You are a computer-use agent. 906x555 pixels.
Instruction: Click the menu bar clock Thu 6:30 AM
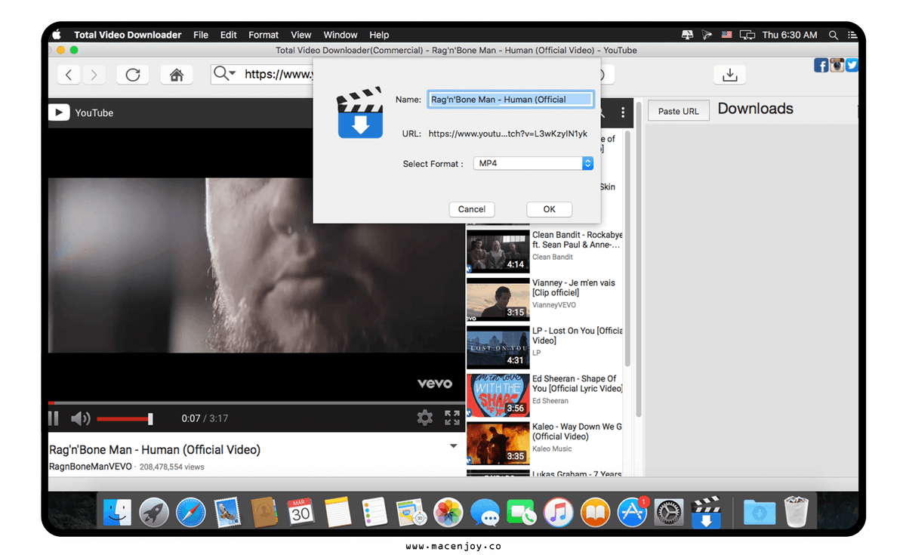click(x=790, y=35)
